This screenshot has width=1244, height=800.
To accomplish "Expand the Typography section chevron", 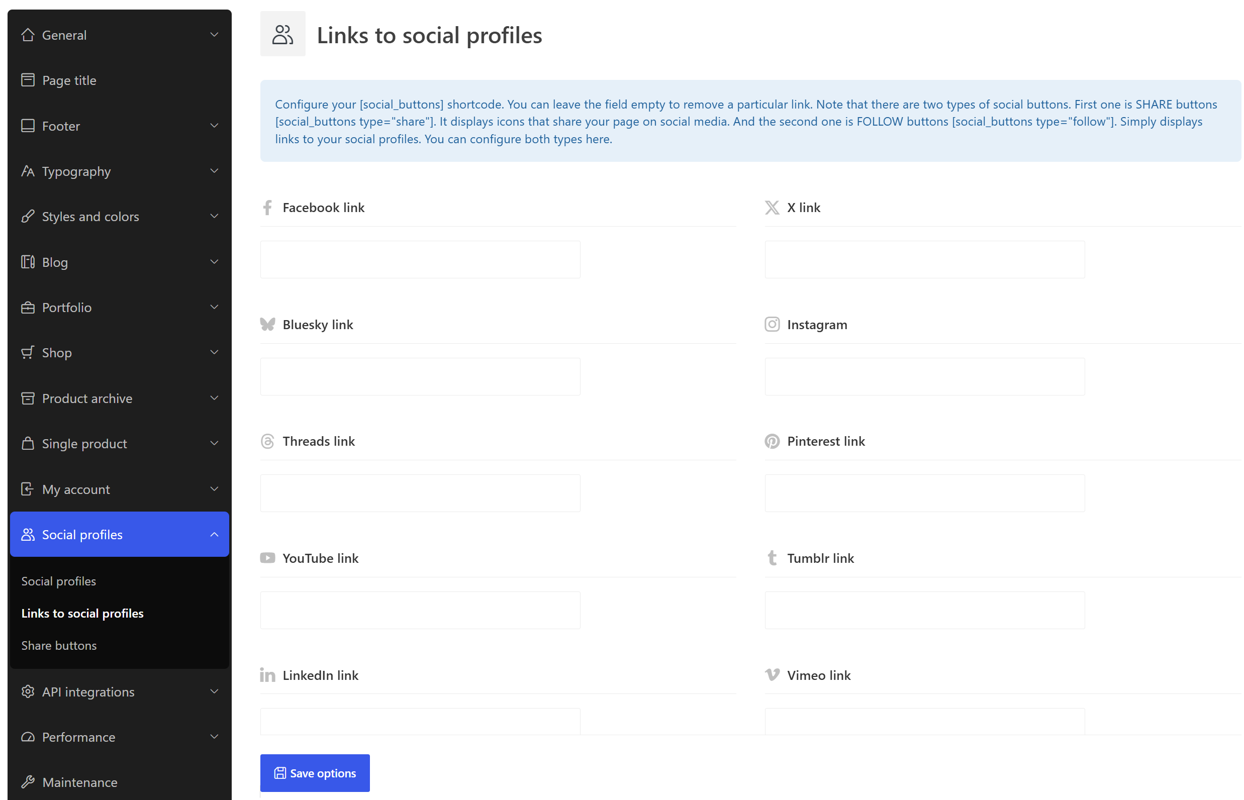I will pos(214,171).
